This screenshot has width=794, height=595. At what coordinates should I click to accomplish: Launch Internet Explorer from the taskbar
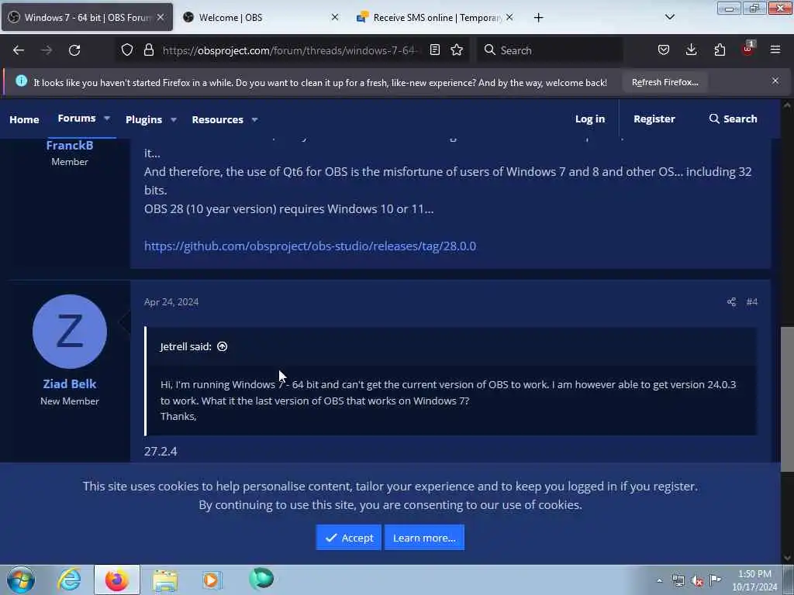coord(69,580)
